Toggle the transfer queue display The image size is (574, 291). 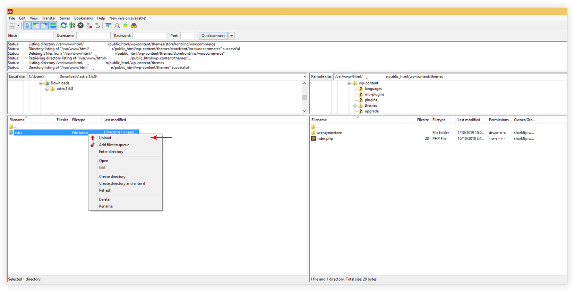(53, 26)
